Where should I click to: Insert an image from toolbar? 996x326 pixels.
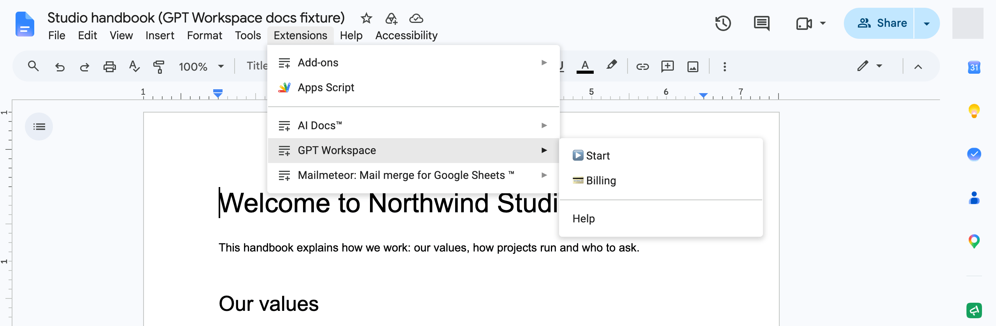[x=693, y=67]
